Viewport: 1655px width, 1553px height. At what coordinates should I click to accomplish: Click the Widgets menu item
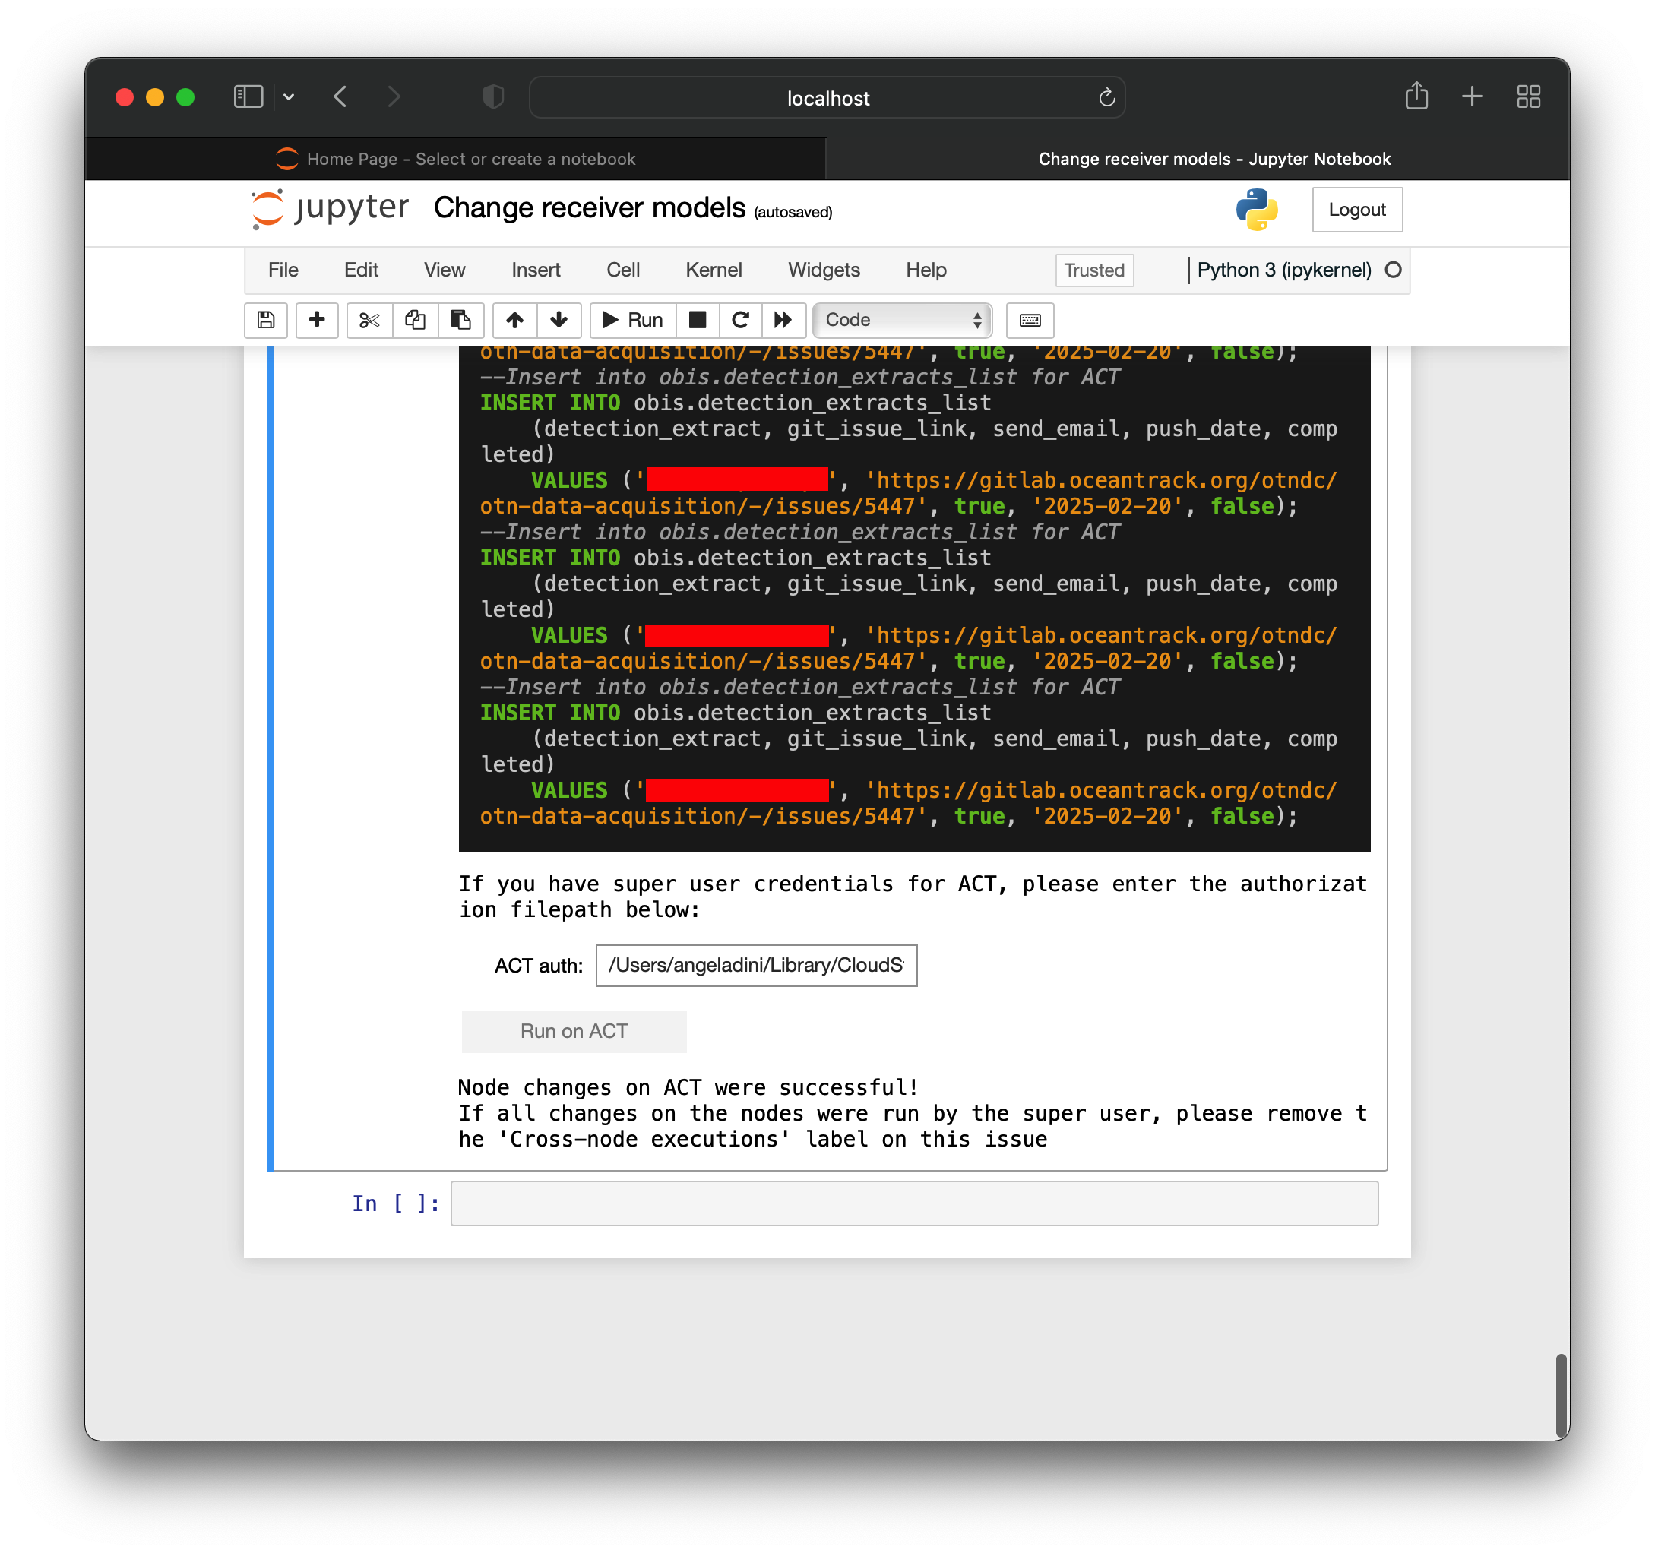click(821, 268)
